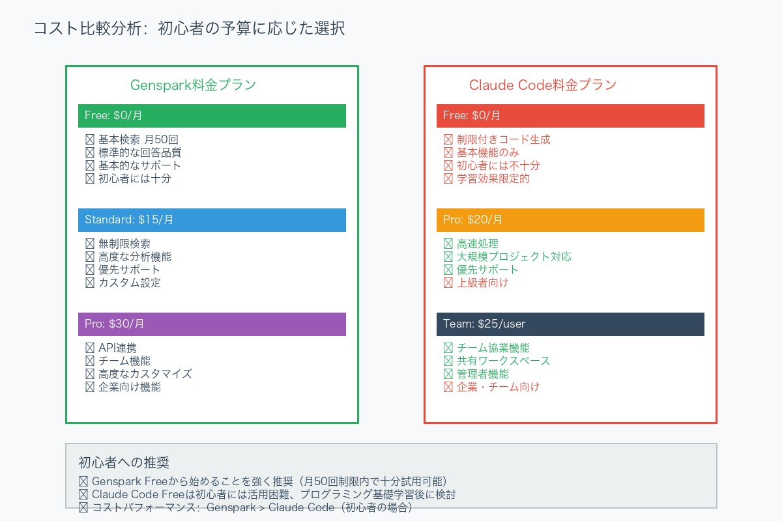Click the red text 上級者向け
Screen dimensions: 782x521
click(483, 283)
